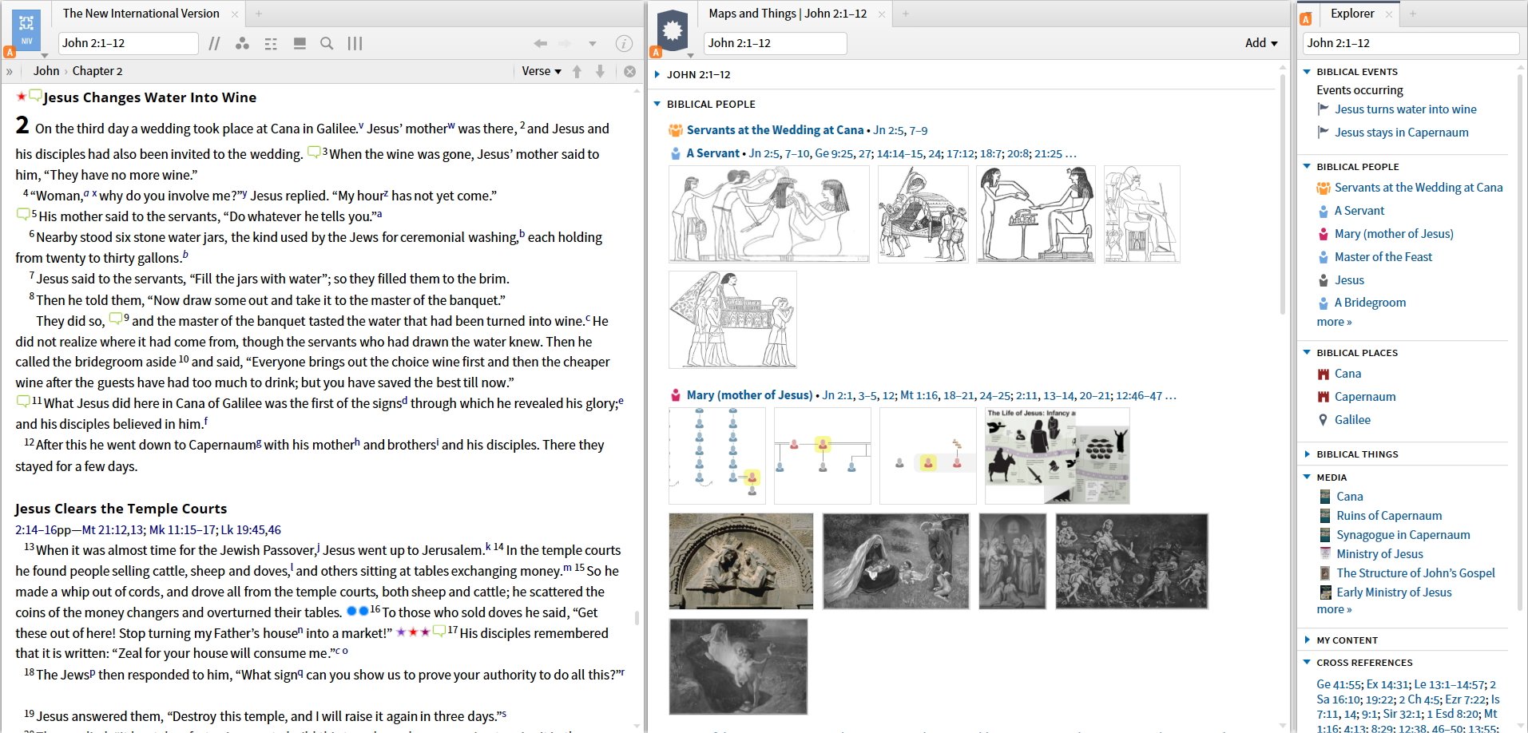Collapse the MEDIA section in Explorer
Screen dimensions: 1528x733
click(x=1307, y=477)
